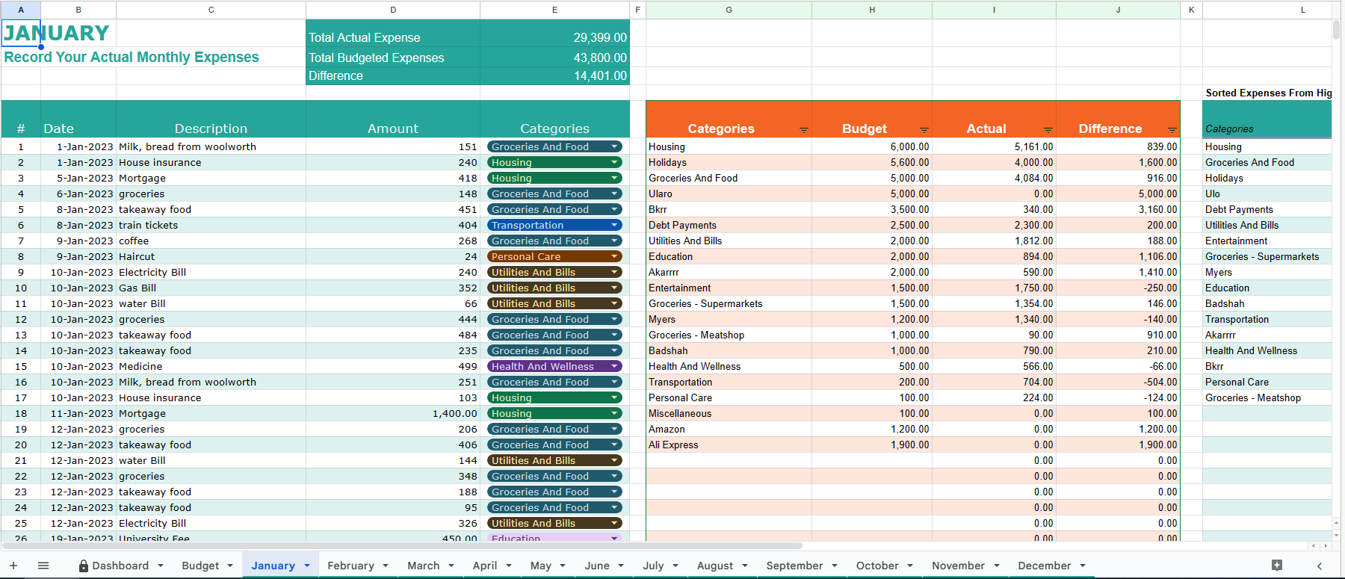Viewport: 1345px width, 579px height.
Task: Select date 5-Jan-2023 cell
Action: pyautogui.click(x=78, y=178)
